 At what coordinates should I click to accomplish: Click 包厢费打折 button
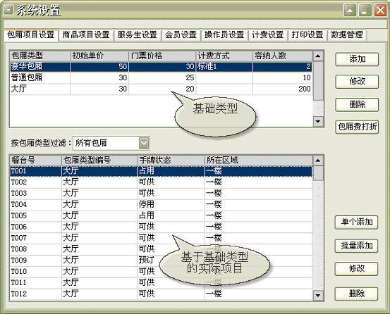(x=357, y=127)
